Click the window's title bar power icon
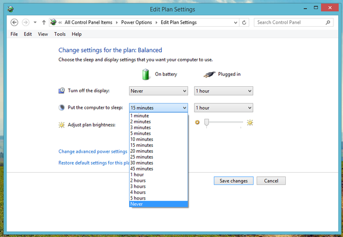The image size is (343, 237). [x=11, y=9]
